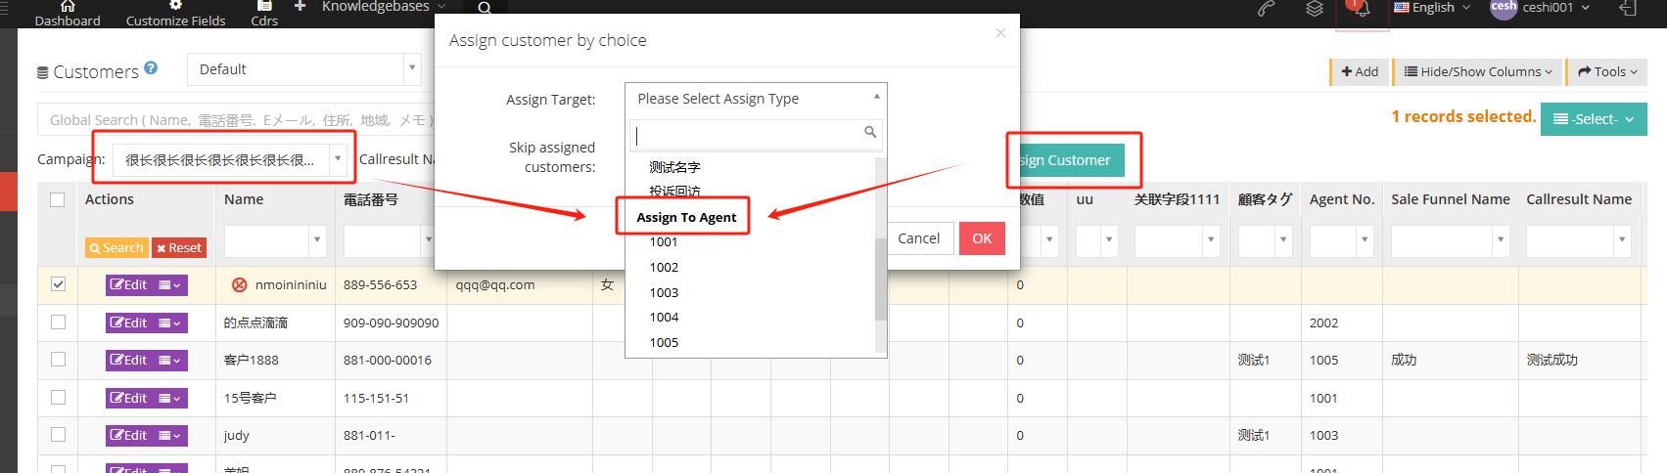
Task: Close the Assign customer dialog
Action: tap(1000, 33)
